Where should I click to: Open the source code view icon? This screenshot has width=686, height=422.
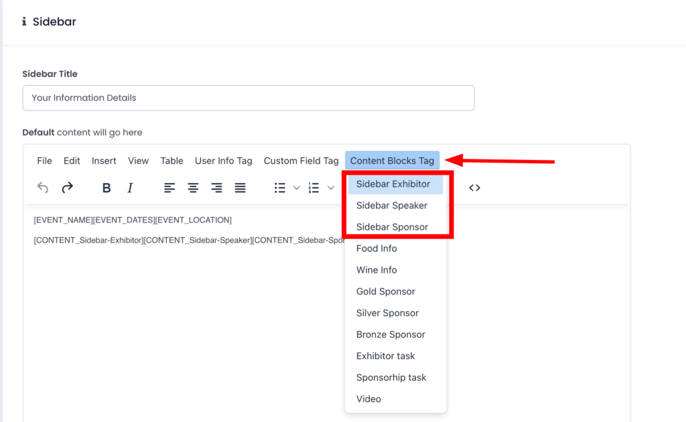[474, 188]
